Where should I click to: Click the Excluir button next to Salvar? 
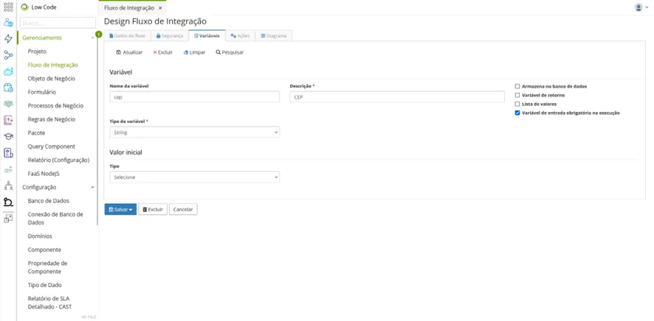click(x=153, y=210)
